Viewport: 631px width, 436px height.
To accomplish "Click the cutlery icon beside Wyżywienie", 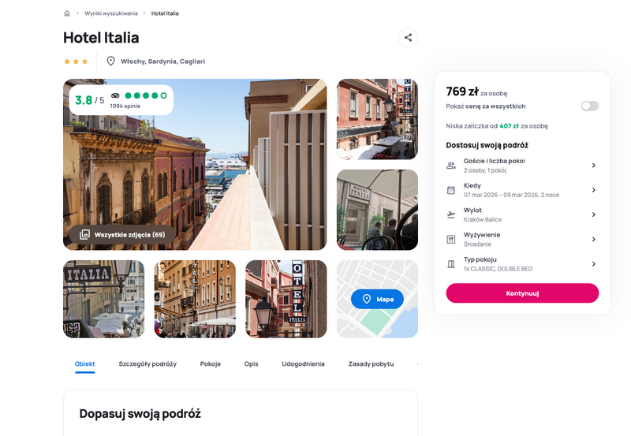I will pyautogui.click(x=450, y=240).
